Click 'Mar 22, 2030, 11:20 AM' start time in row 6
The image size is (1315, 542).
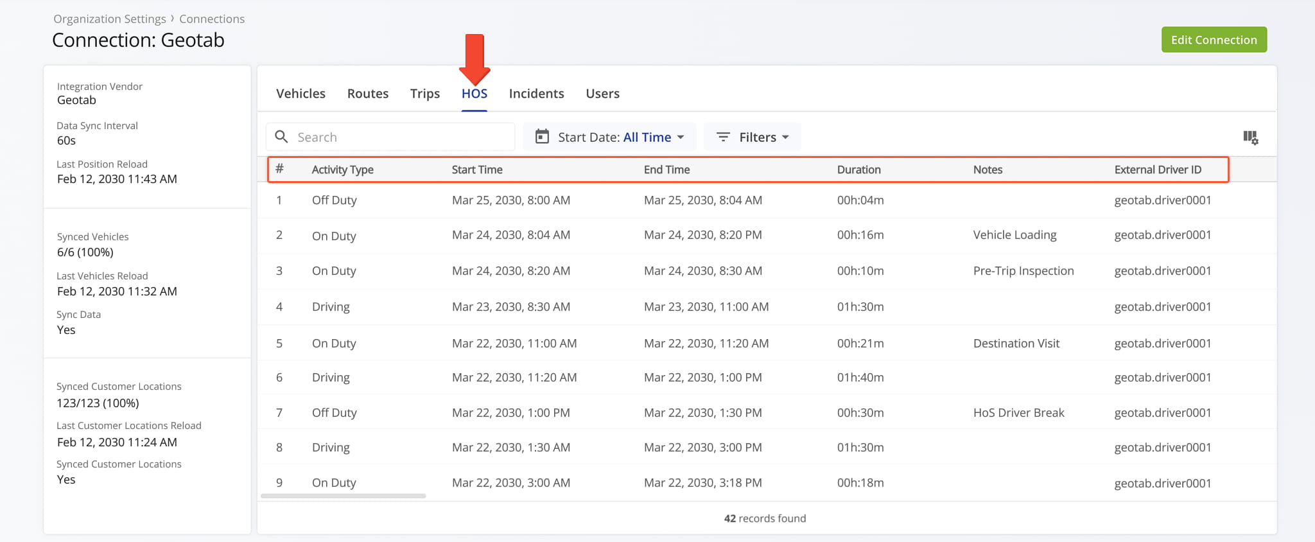pyautogui.click(x=514, y=378)
